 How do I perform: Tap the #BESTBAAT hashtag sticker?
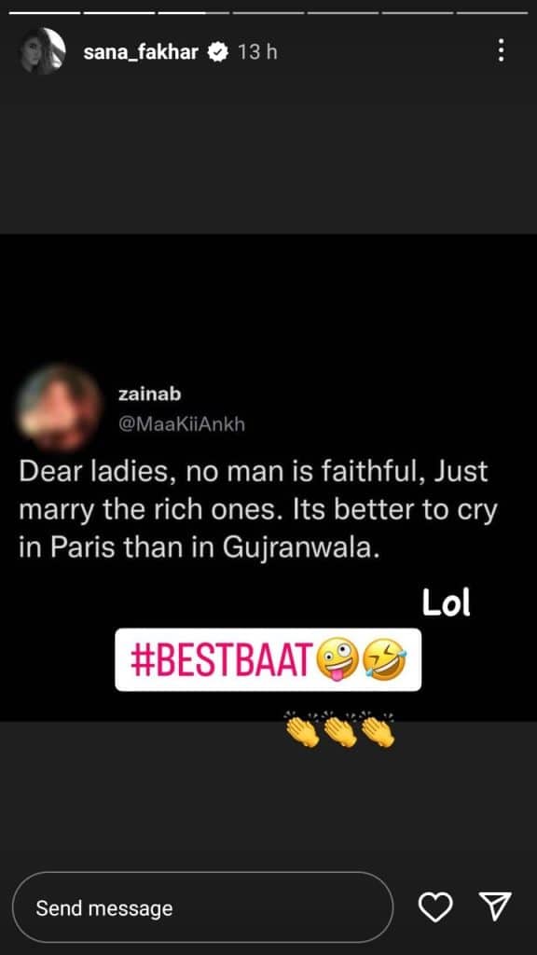click(x=268, y=660)
